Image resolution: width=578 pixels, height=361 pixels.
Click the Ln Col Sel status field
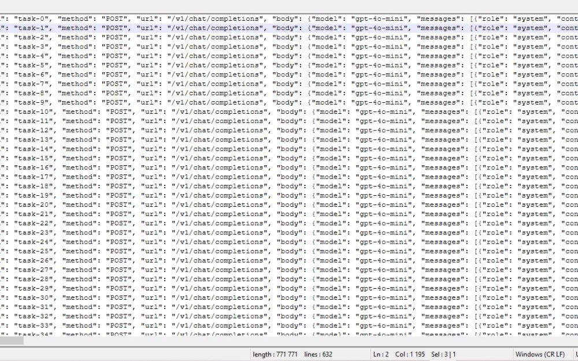(x=414, y=354)
